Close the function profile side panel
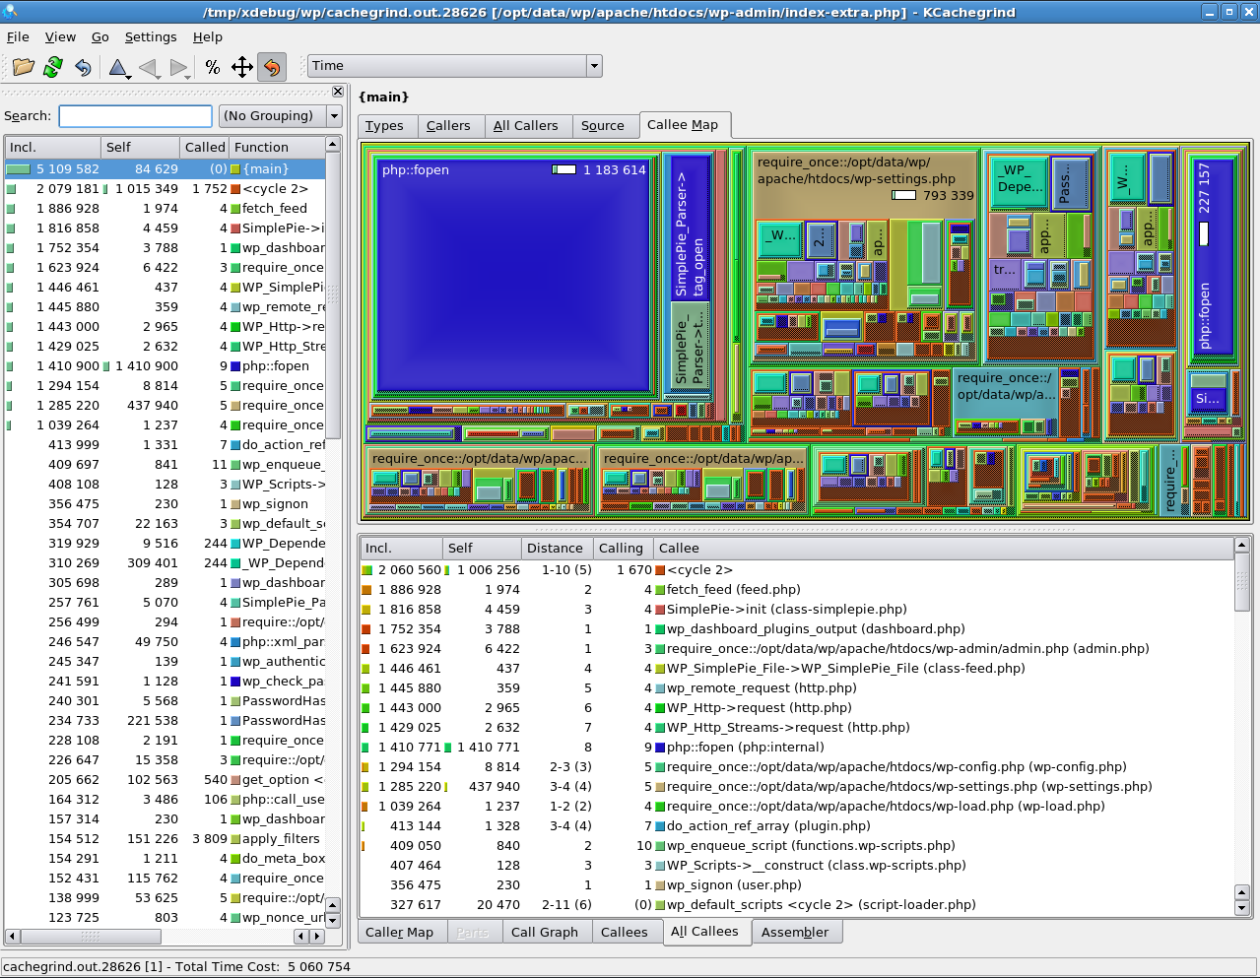The image size is (1260, 978). click(338, 92)
